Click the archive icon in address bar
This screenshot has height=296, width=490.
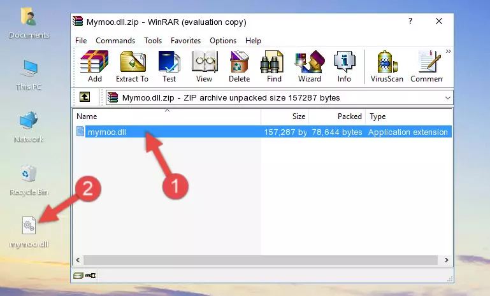coord(113,98)
